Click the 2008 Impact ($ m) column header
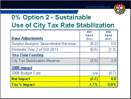The image size is (131, 99). 108,35
